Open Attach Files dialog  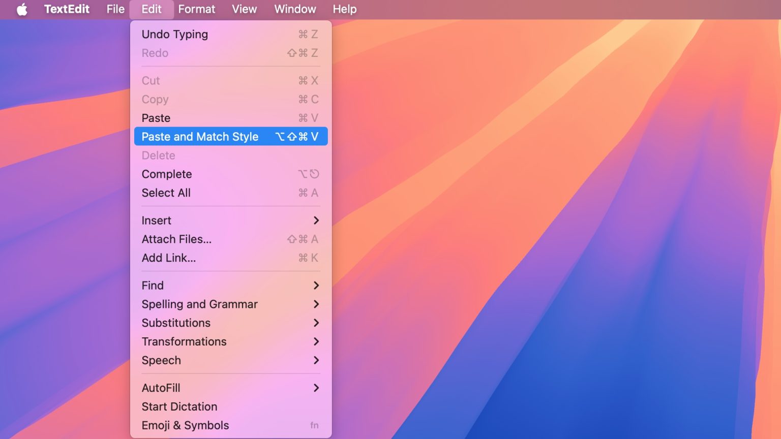coord(176,239)
